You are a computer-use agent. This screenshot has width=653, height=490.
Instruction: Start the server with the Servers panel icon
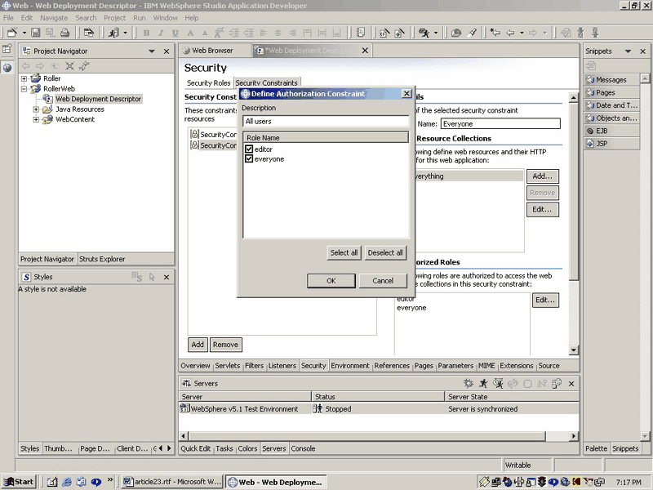tap(483, 383)
